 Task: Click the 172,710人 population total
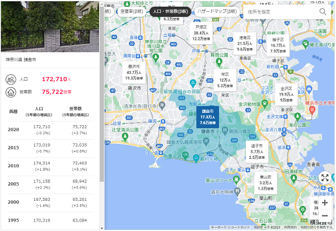(57, 79)
